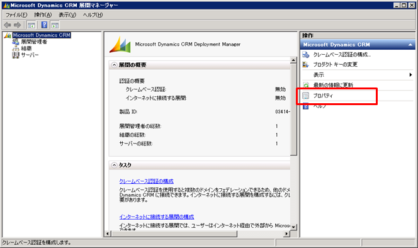Minimize the Deployment Manager window

[x=397, y=5]
